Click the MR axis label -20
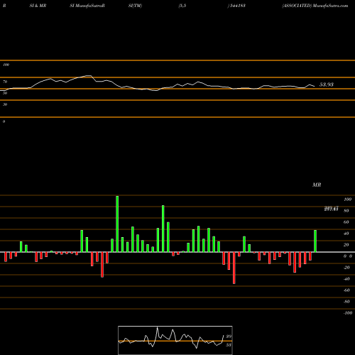Screen dimensions: 355x355 click(346, 268)
